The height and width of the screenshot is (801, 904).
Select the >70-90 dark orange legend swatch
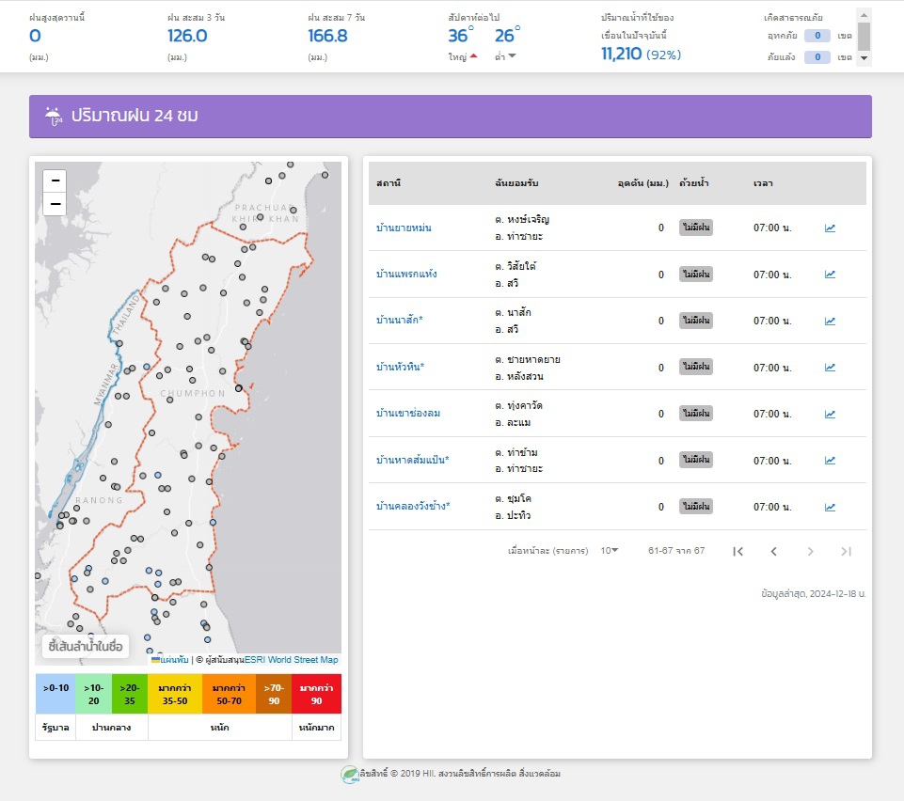point(274,694)
